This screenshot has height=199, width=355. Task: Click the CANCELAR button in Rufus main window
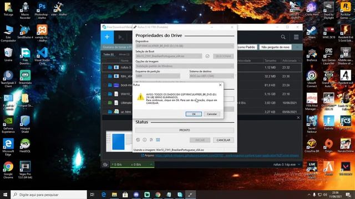point(223,140)
